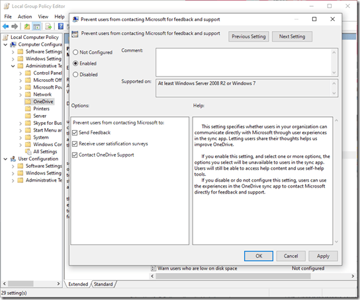The image size is (360, 300).
Task: Click the All Settings tree icon
Action: [x=28, y=151]
